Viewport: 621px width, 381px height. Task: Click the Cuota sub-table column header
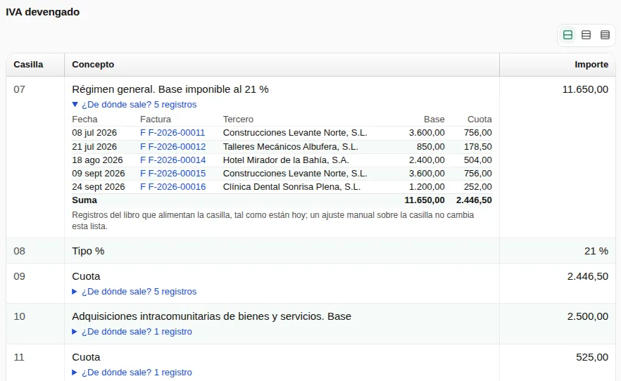(x=479, y=120)
